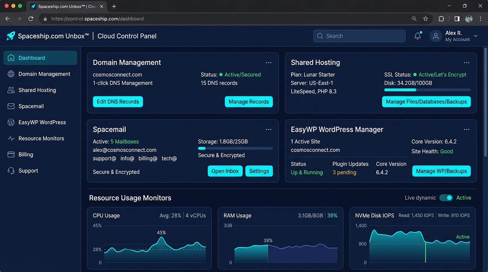This screenshot has width=488, height=272.
Task: Switch to Resource Monitors in sidebar
Action: coord(40,138)
